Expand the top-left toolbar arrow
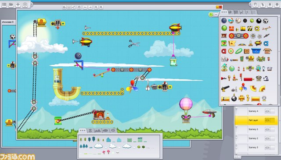The image size is (281, 160). point(32,4)
